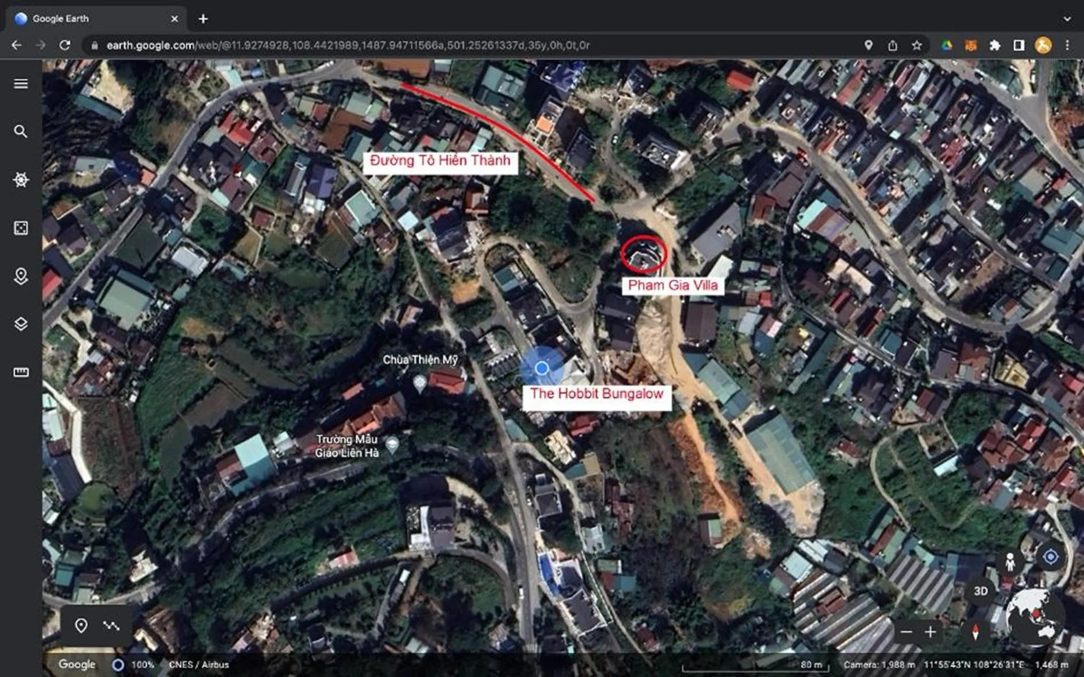1084x677 pixels.
Task: Click the Chùa Thiện Mỹ map marker
Action: (x=420, y=383)
